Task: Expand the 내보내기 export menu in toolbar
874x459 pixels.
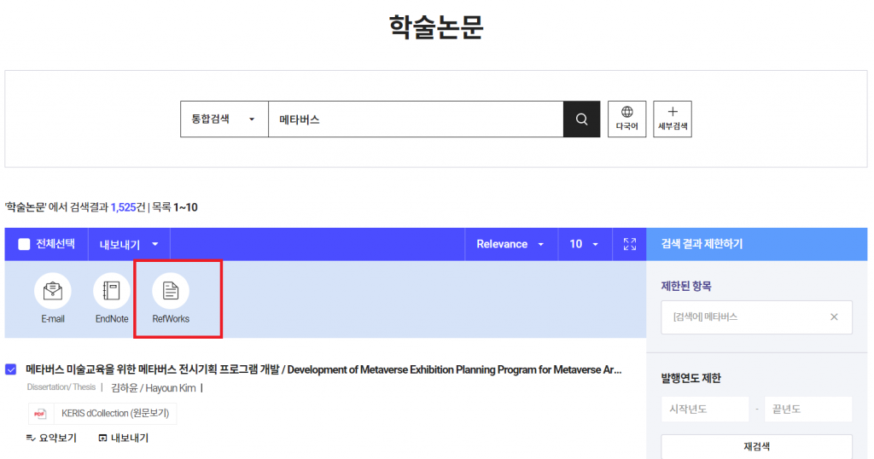Action: (129, 245)
